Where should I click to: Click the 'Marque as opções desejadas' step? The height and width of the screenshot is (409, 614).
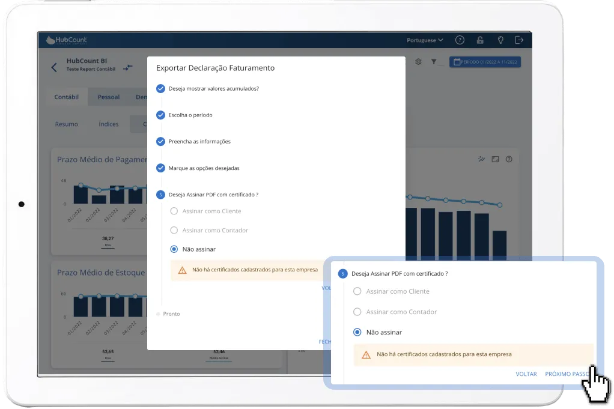198,168
